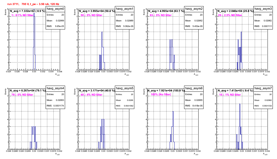This screenshot has width=277, height=159.
Task: Click the A_LED axis title under havg_asym0
Action: tap(58, 74)
